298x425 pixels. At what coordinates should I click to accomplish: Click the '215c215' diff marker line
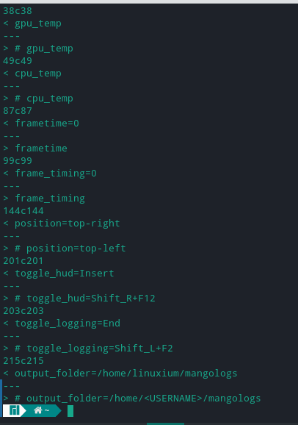(x=23, y=361)
